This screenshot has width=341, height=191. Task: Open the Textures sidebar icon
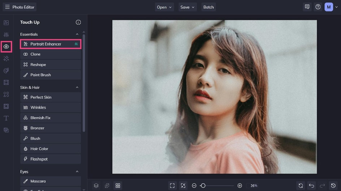(x=6, y=106)
